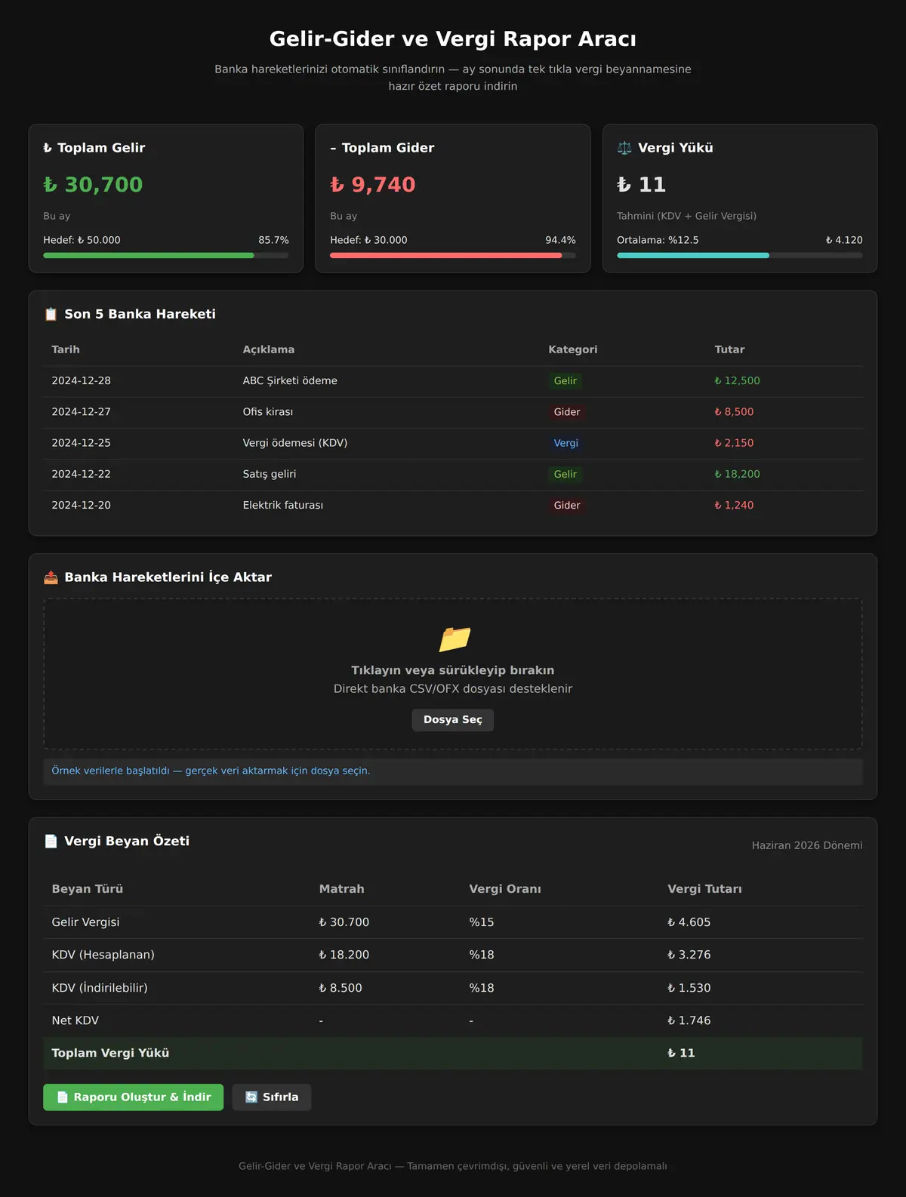The height and width of the screenshot is (1197, 906).
Task: Reset data using the Sıfırla button
Action: pos(272,1097)
